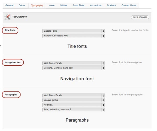Open Navigation font Web Fonts Family dropdown

[74, 63]
